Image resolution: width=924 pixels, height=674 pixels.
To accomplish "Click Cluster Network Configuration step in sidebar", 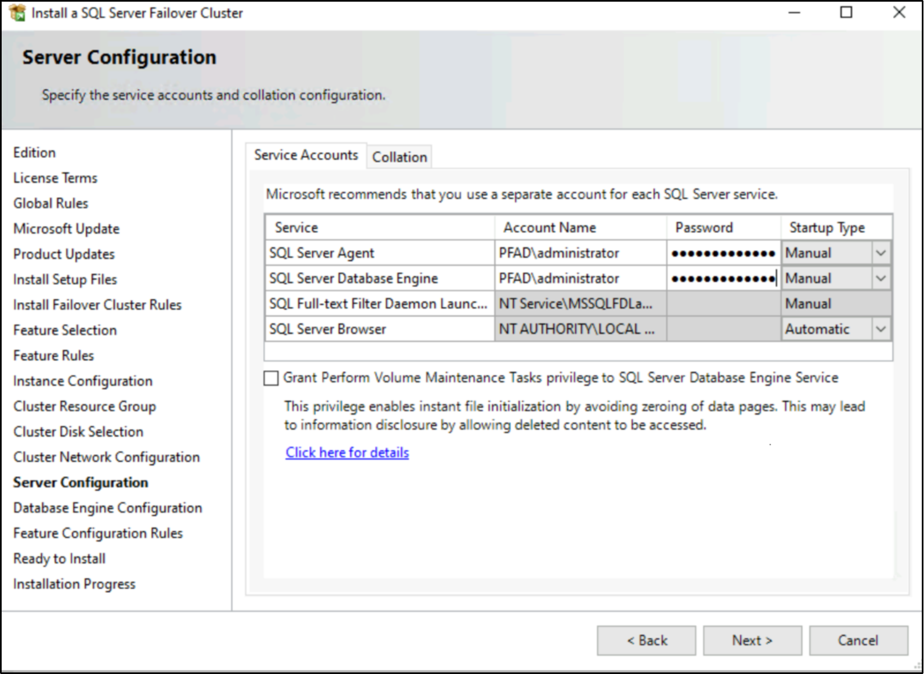I will coord(107,458).
